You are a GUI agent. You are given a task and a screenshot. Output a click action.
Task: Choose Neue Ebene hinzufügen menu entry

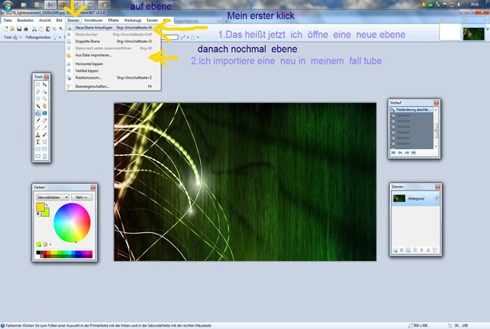tap(113, 27)
